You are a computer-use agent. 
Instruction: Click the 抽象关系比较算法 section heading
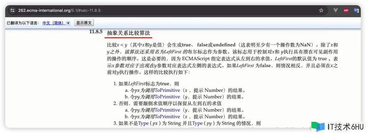coord(128,33)
